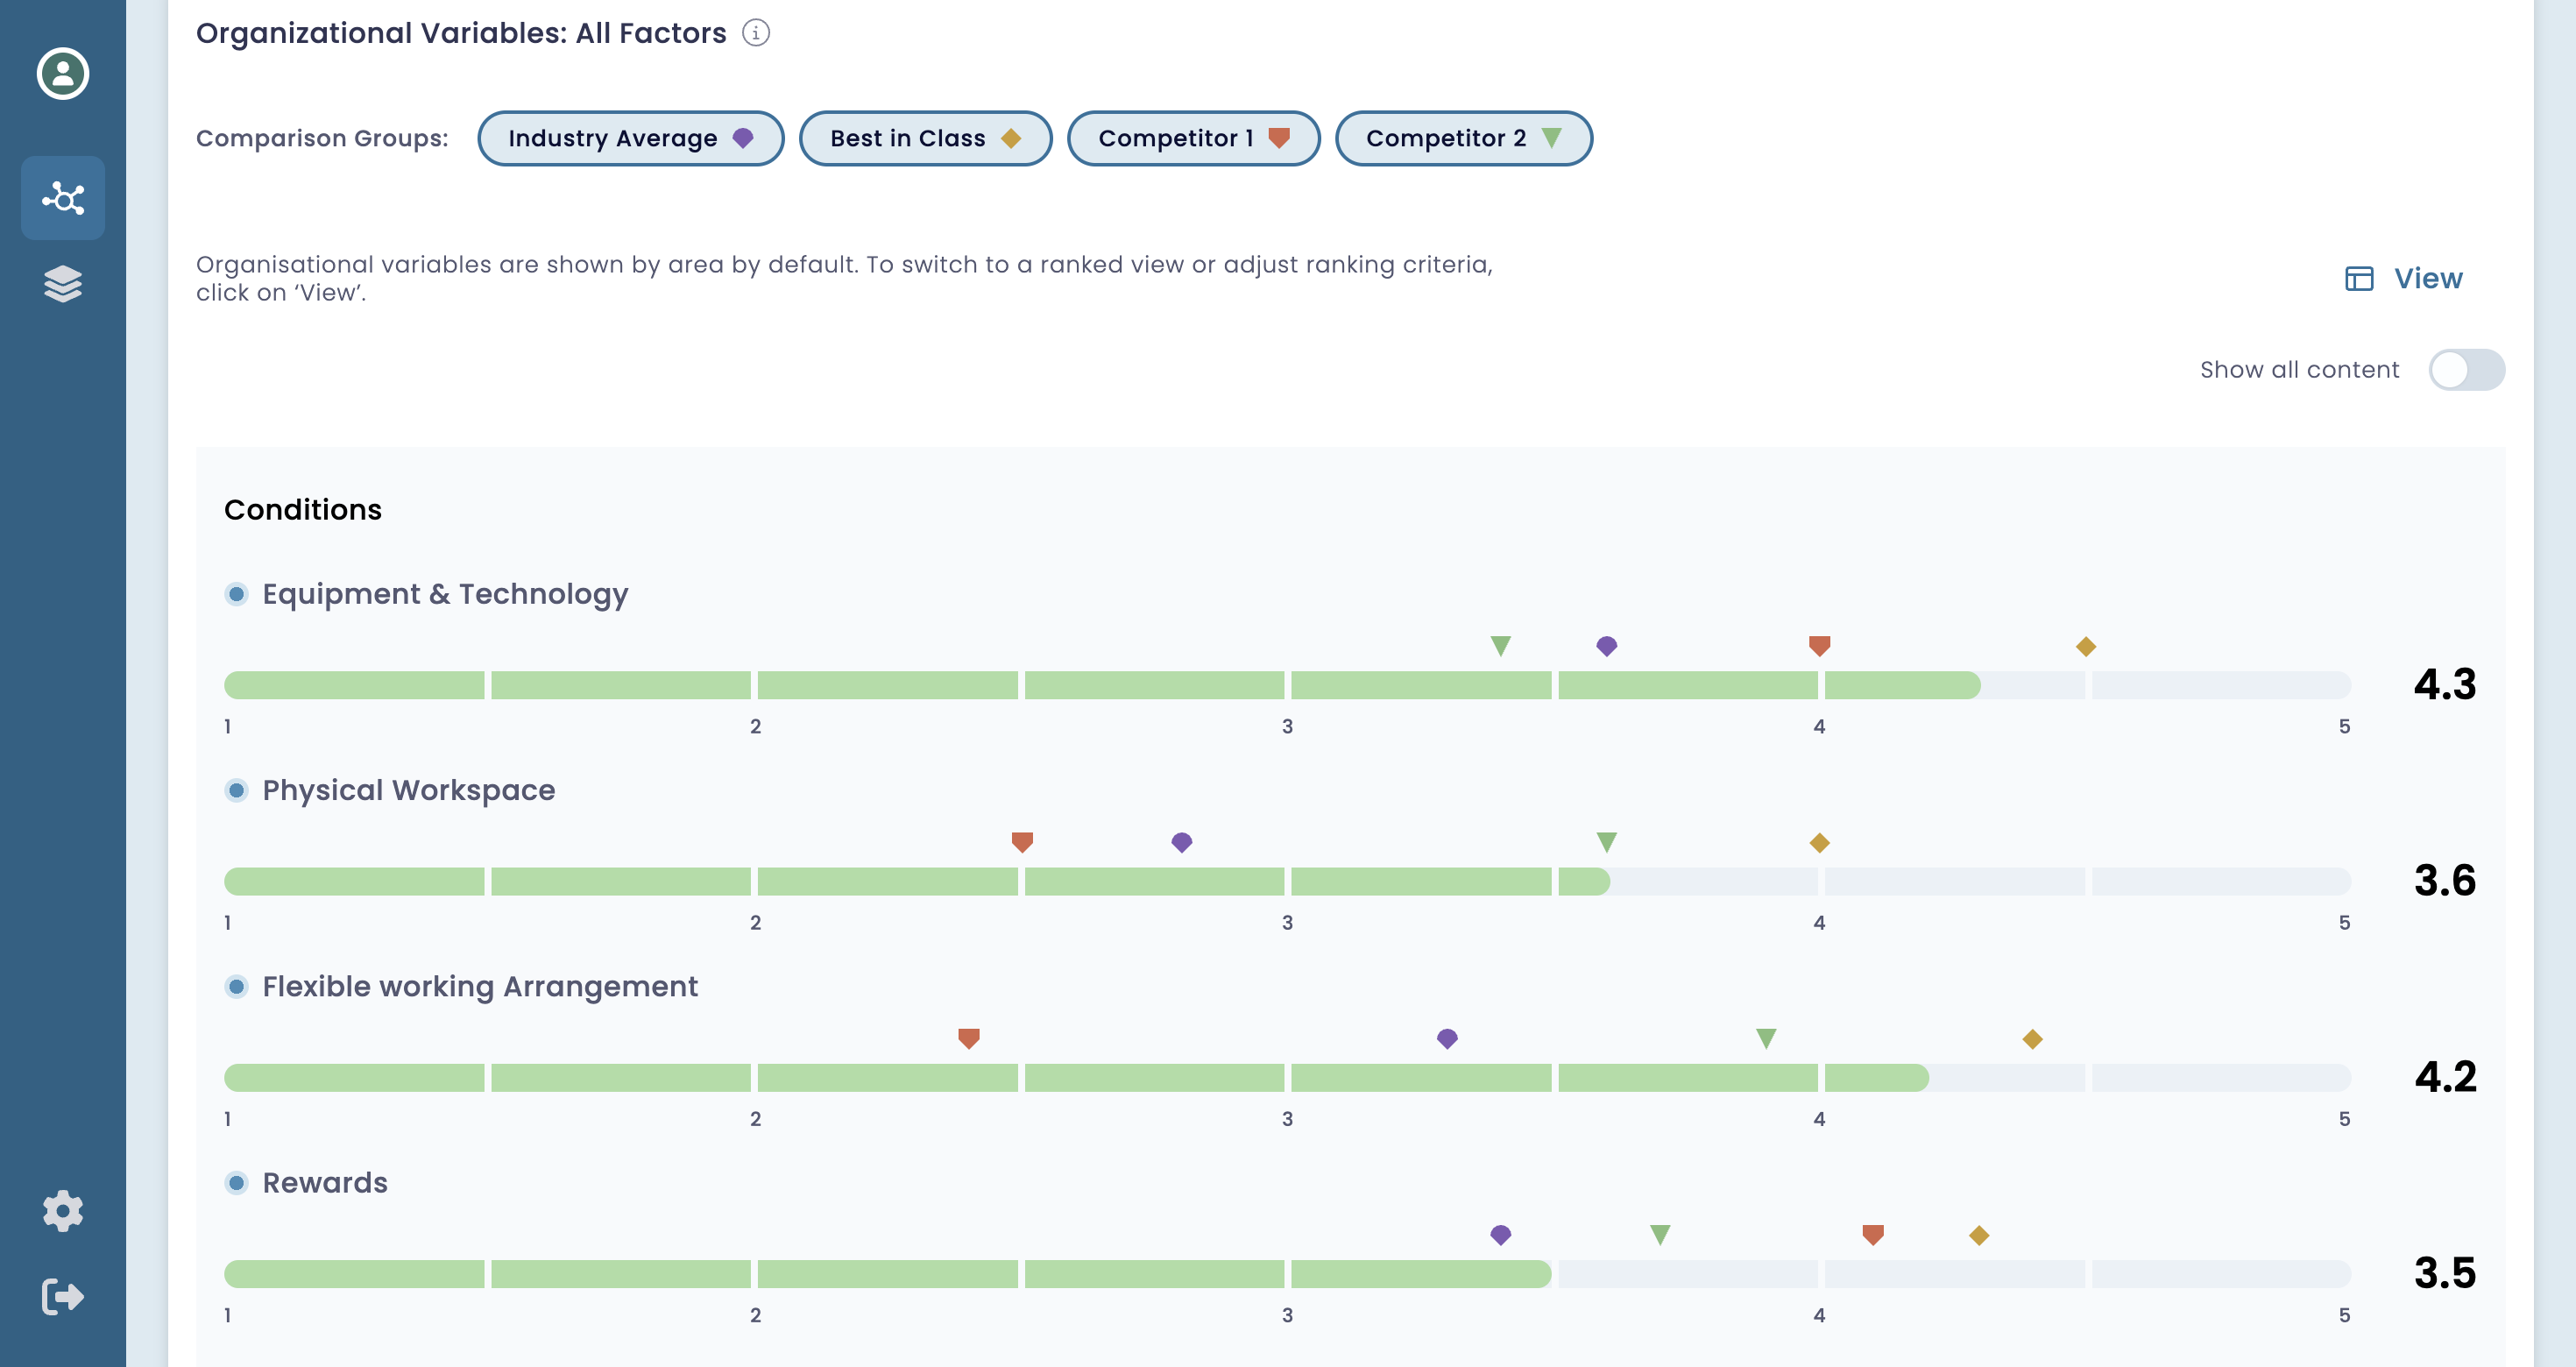Expand Flexible working Arrangement row

pos(480,986)
